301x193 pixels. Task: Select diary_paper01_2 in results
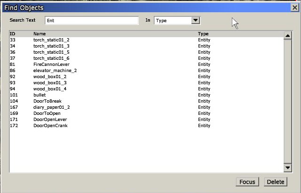click(x=52, y=107)
